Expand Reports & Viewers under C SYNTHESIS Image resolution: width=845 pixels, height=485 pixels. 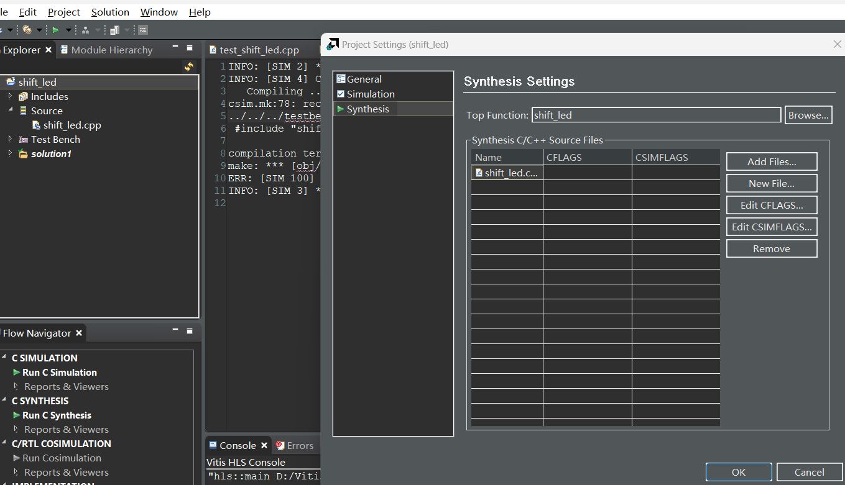[x=16, y=429]
